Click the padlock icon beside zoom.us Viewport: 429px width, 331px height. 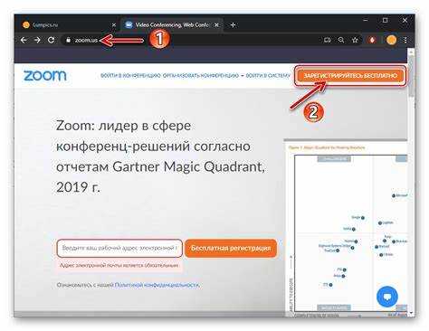(x=68, y=40)
